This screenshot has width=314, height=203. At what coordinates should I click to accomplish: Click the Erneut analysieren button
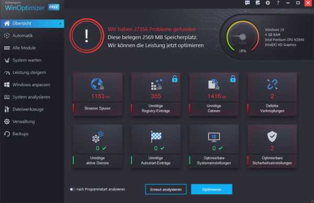point(166,189)
